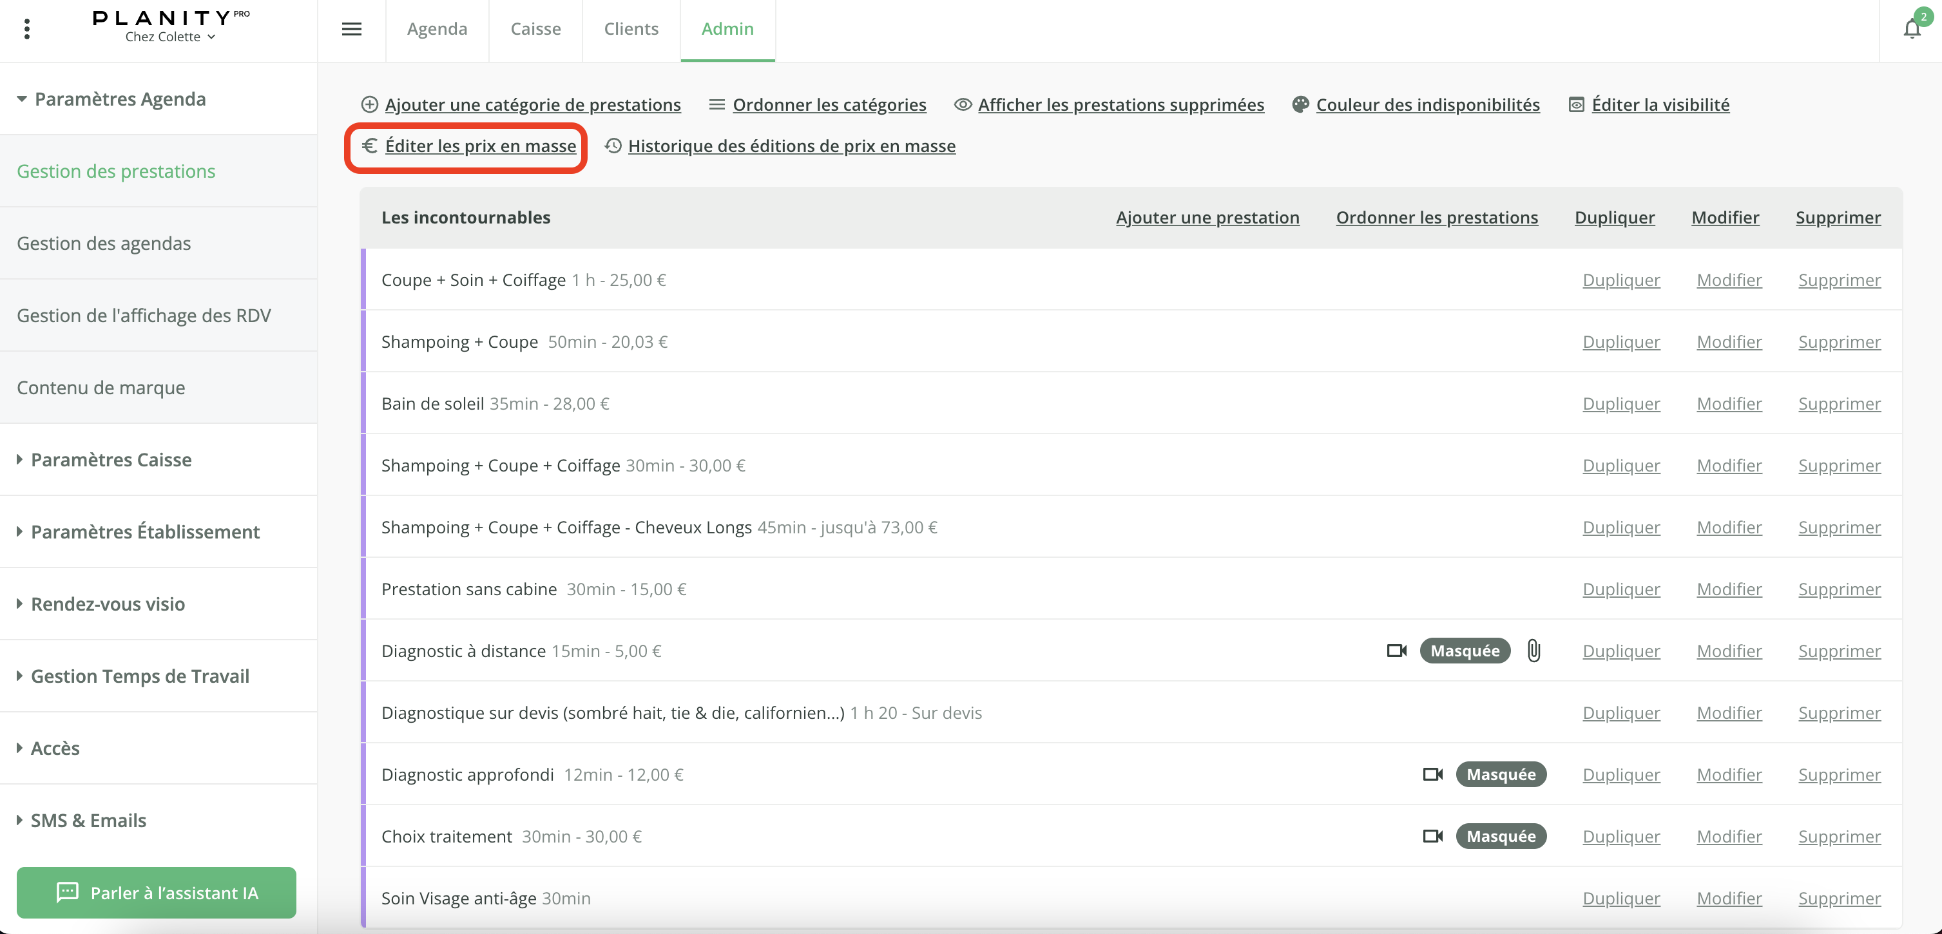1942x934 pixels.
Task: Expand the Paramètres Caisse section
Action: point(111,459)
